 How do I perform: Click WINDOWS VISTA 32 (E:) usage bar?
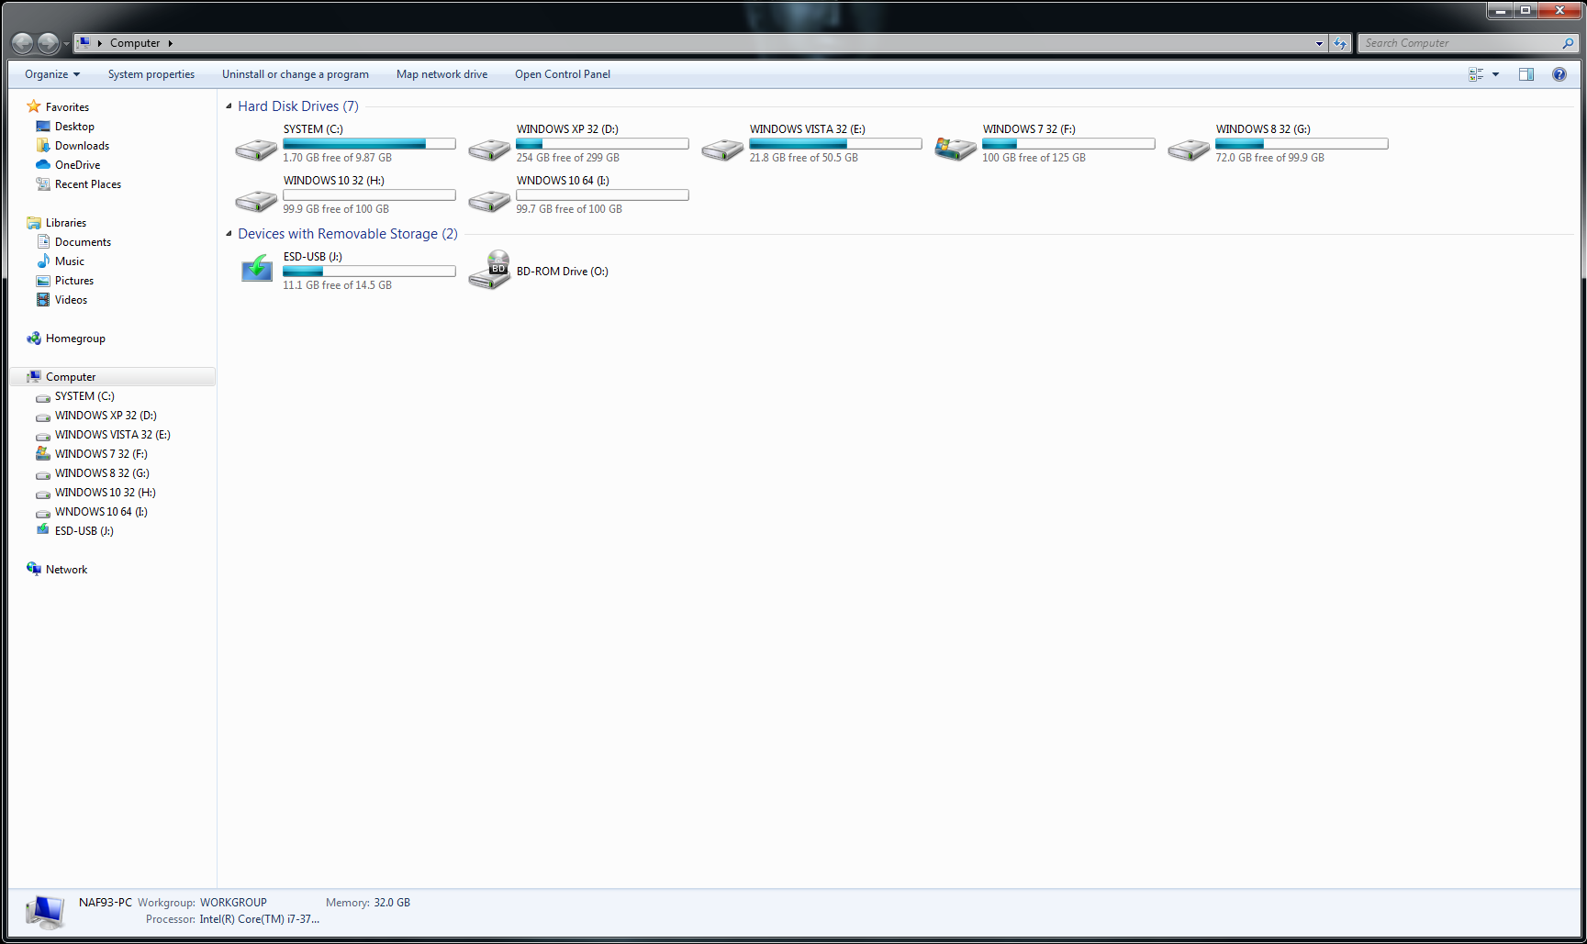click(835, 144)
